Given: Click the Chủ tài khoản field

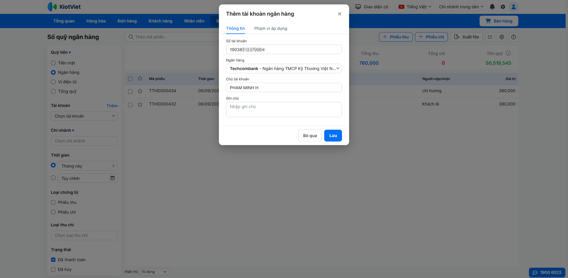Looking at the screenshot, I should tap(284, 87).
